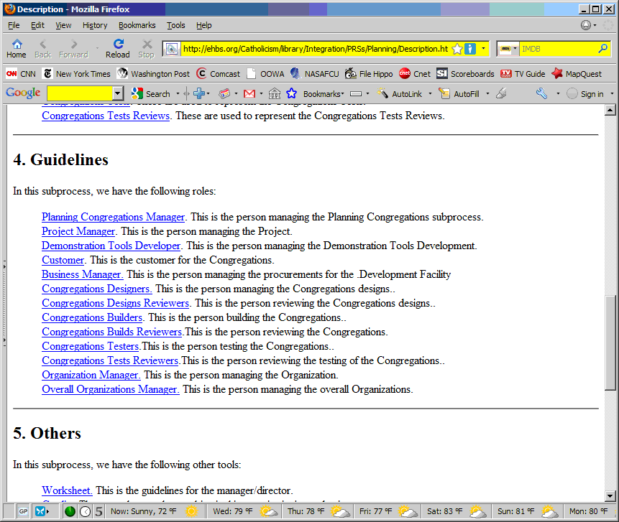Open the Worksheet link
The width and height of the screenshot is (619, 522).
[x=67, y=490]
